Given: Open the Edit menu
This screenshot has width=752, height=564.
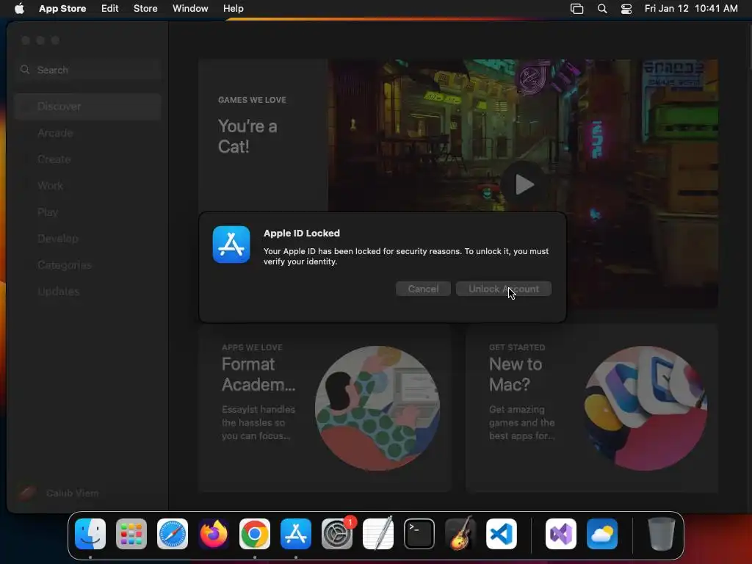Looking at the screenshot, I should click(110, 8).
